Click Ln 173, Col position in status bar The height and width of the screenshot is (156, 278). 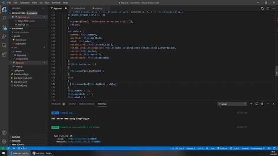tap(178, 148)
